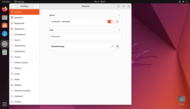Click 'Connected - 1000 Mb/s' text

(61, 22)
